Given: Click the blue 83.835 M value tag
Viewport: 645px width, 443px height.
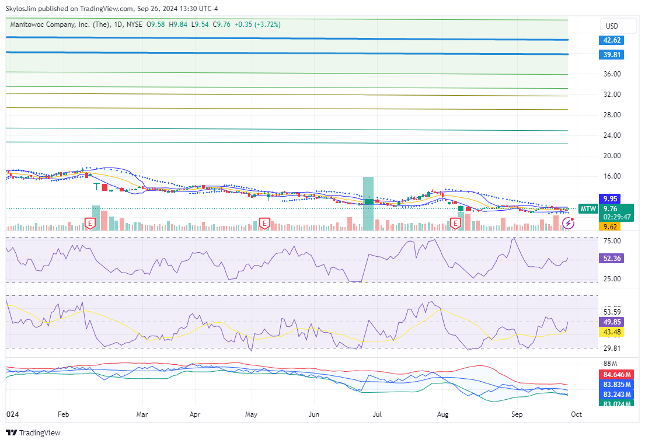Looking at the screenshot, I should [616, 385].
